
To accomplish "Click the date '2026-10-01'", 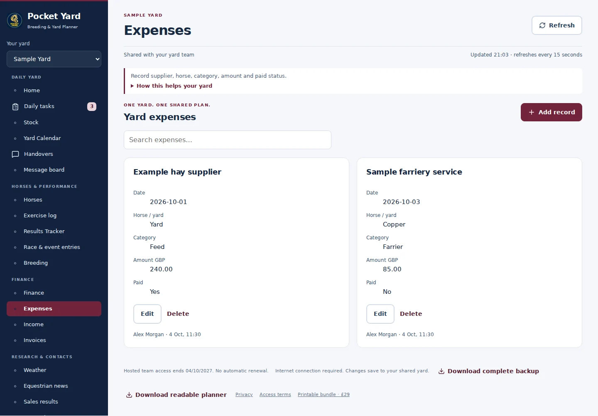I will (168, 202).
